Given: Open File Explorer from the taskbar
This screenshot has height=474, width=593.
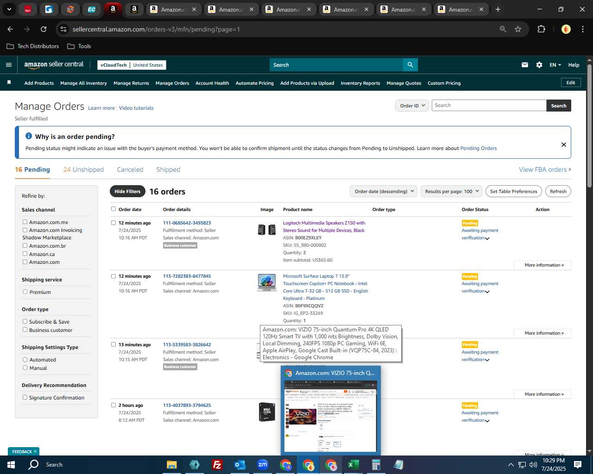Looking at the screenshot, I should click(172, 465).
